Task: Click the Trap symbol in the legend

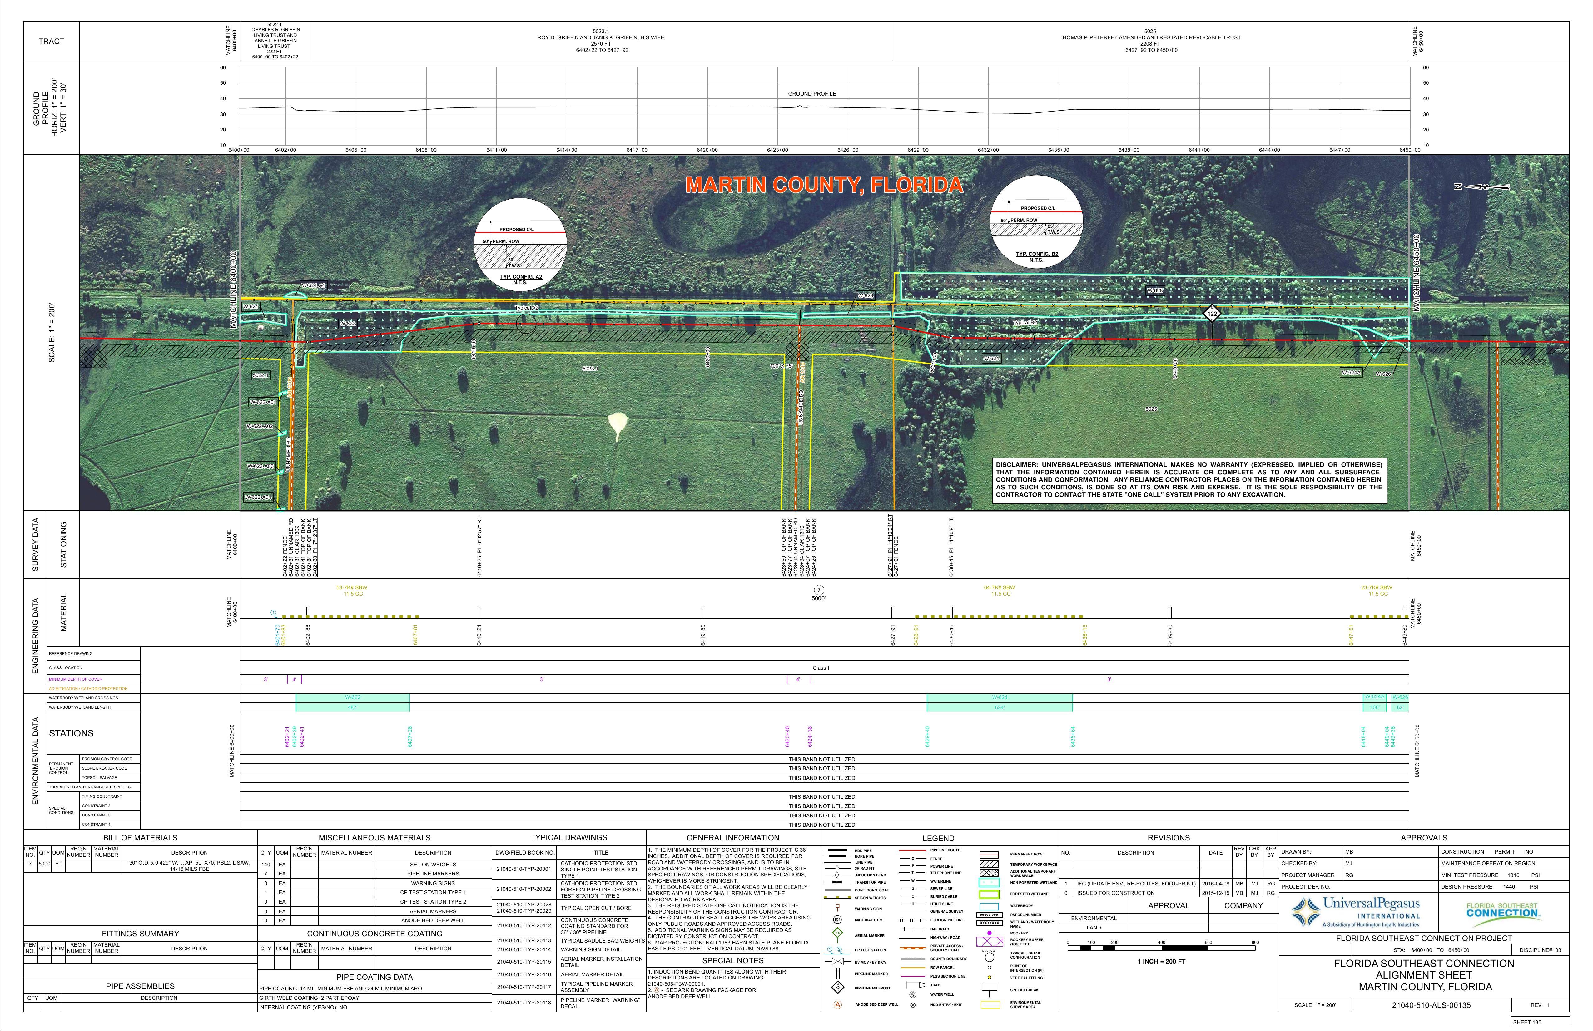Action: 914,985
